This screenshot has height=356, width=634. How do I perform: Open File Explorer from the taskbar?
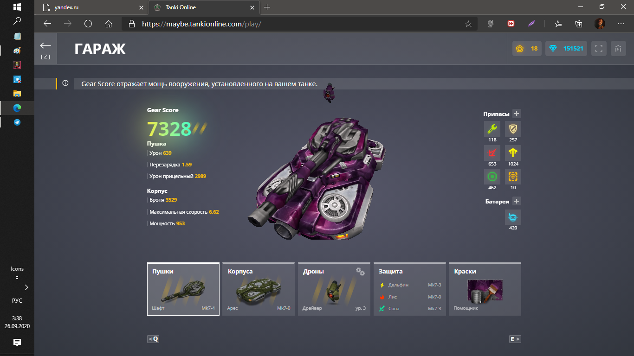point(17,94)
